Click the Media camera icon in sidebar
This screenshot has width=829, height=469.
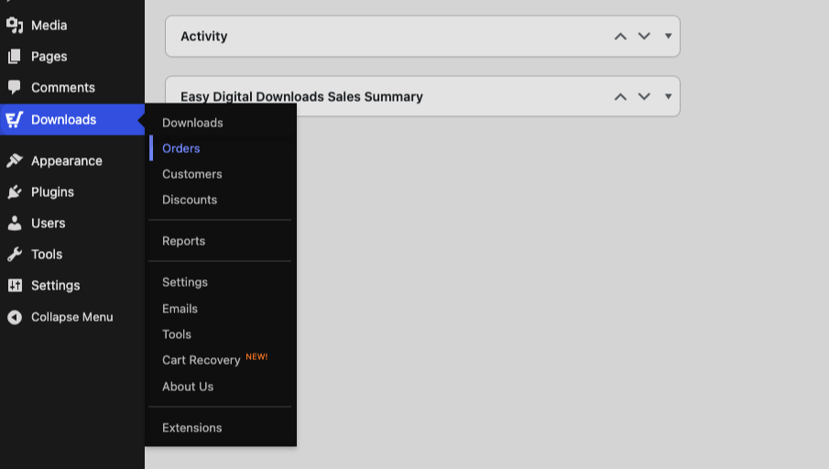tap(15, 26)
